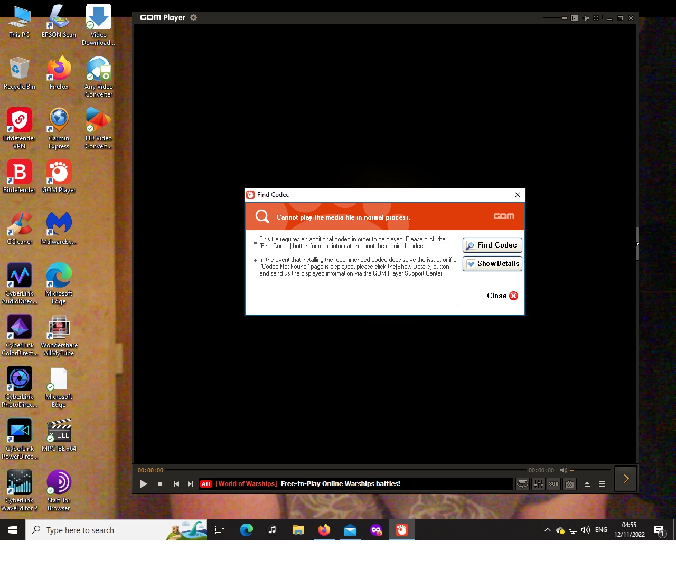676x570 pixels.
Task: Open the playlist menu icon
Action: coord(602,484)
